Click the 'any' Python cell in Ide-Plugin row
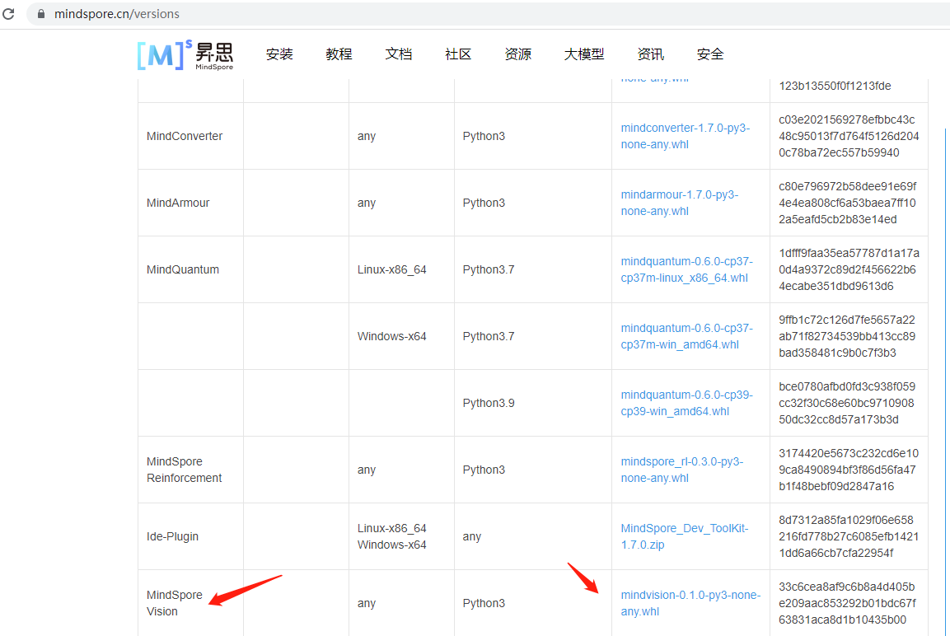 click(471, 536)
